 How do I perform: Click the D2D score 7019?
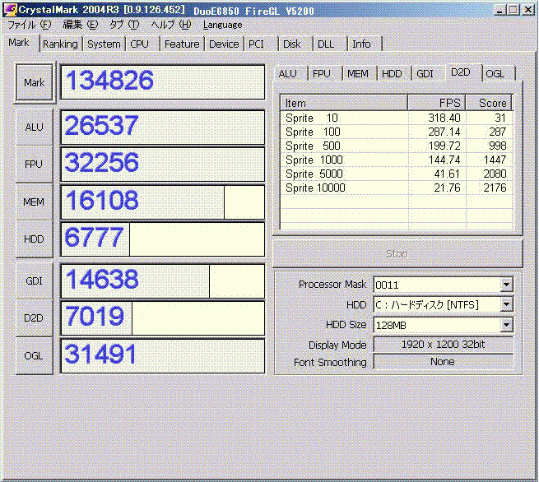[163, 318]
